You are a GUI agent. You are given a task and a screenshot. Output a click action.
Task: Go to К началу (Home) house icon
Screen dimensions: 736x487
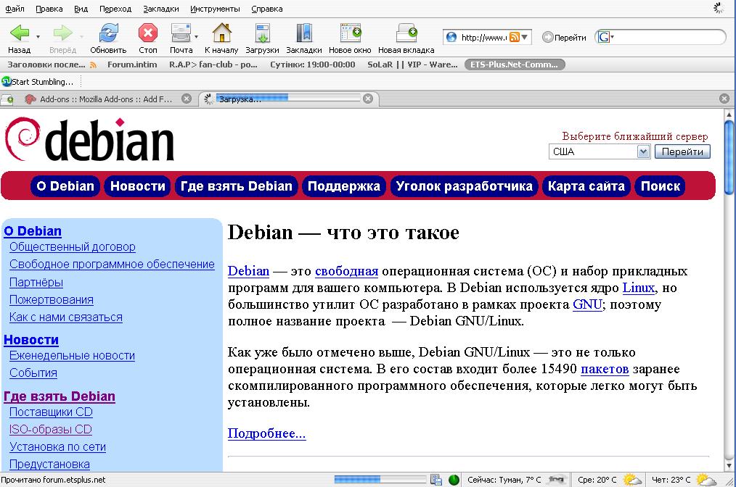click(x=221, y=33)
